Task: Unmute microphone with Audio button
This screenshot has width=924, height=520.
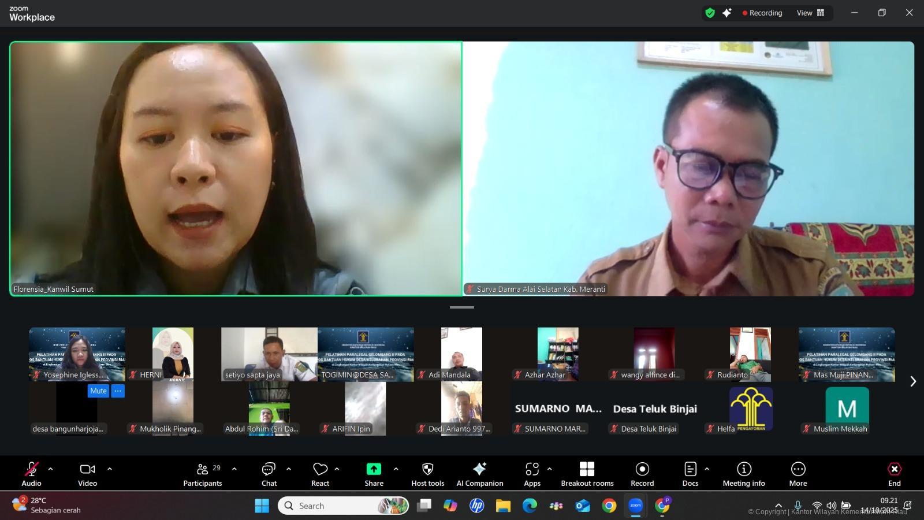Action: tap(31, 474)
